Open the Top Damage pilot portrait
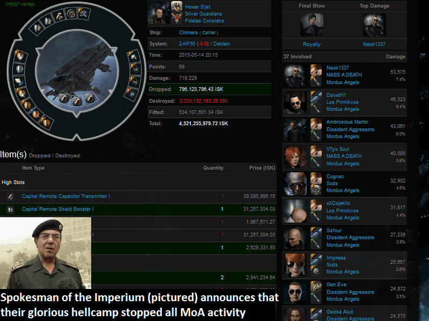This screenshot has height=321, width=429. tap(374, 25)
